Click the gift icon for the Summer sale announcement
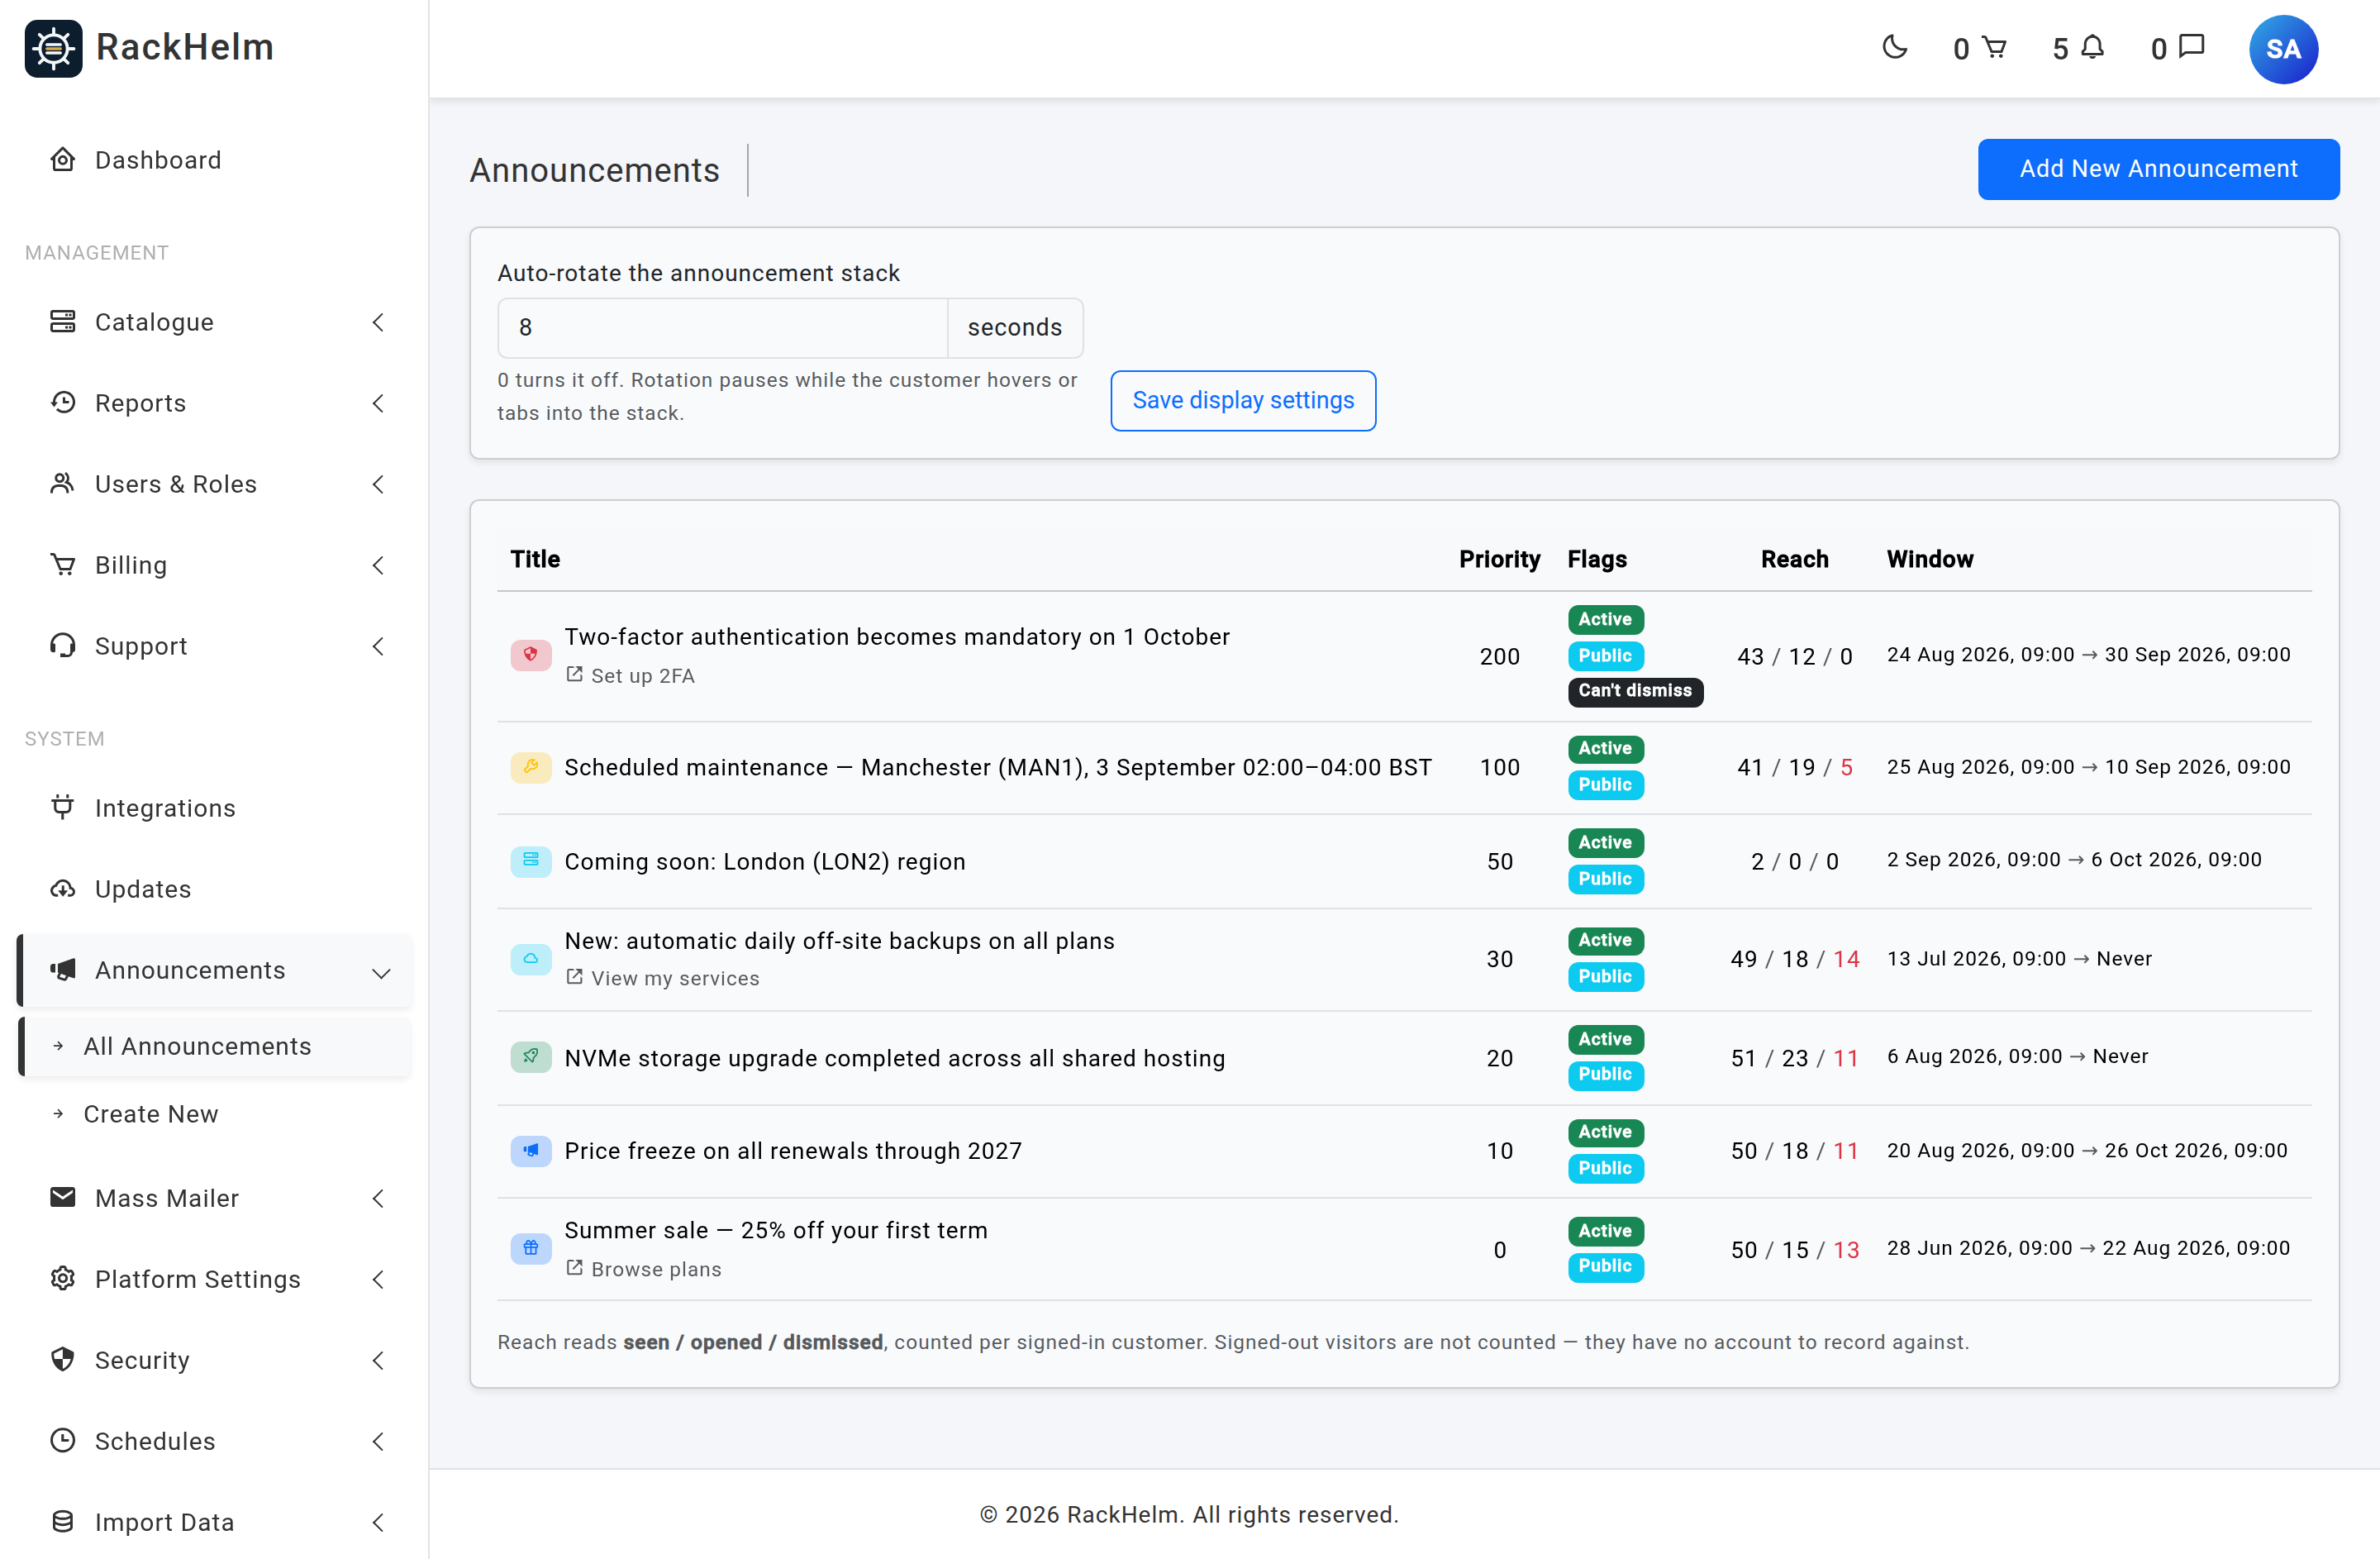Screen dimensions: 2380x1559 [531, 1249]
